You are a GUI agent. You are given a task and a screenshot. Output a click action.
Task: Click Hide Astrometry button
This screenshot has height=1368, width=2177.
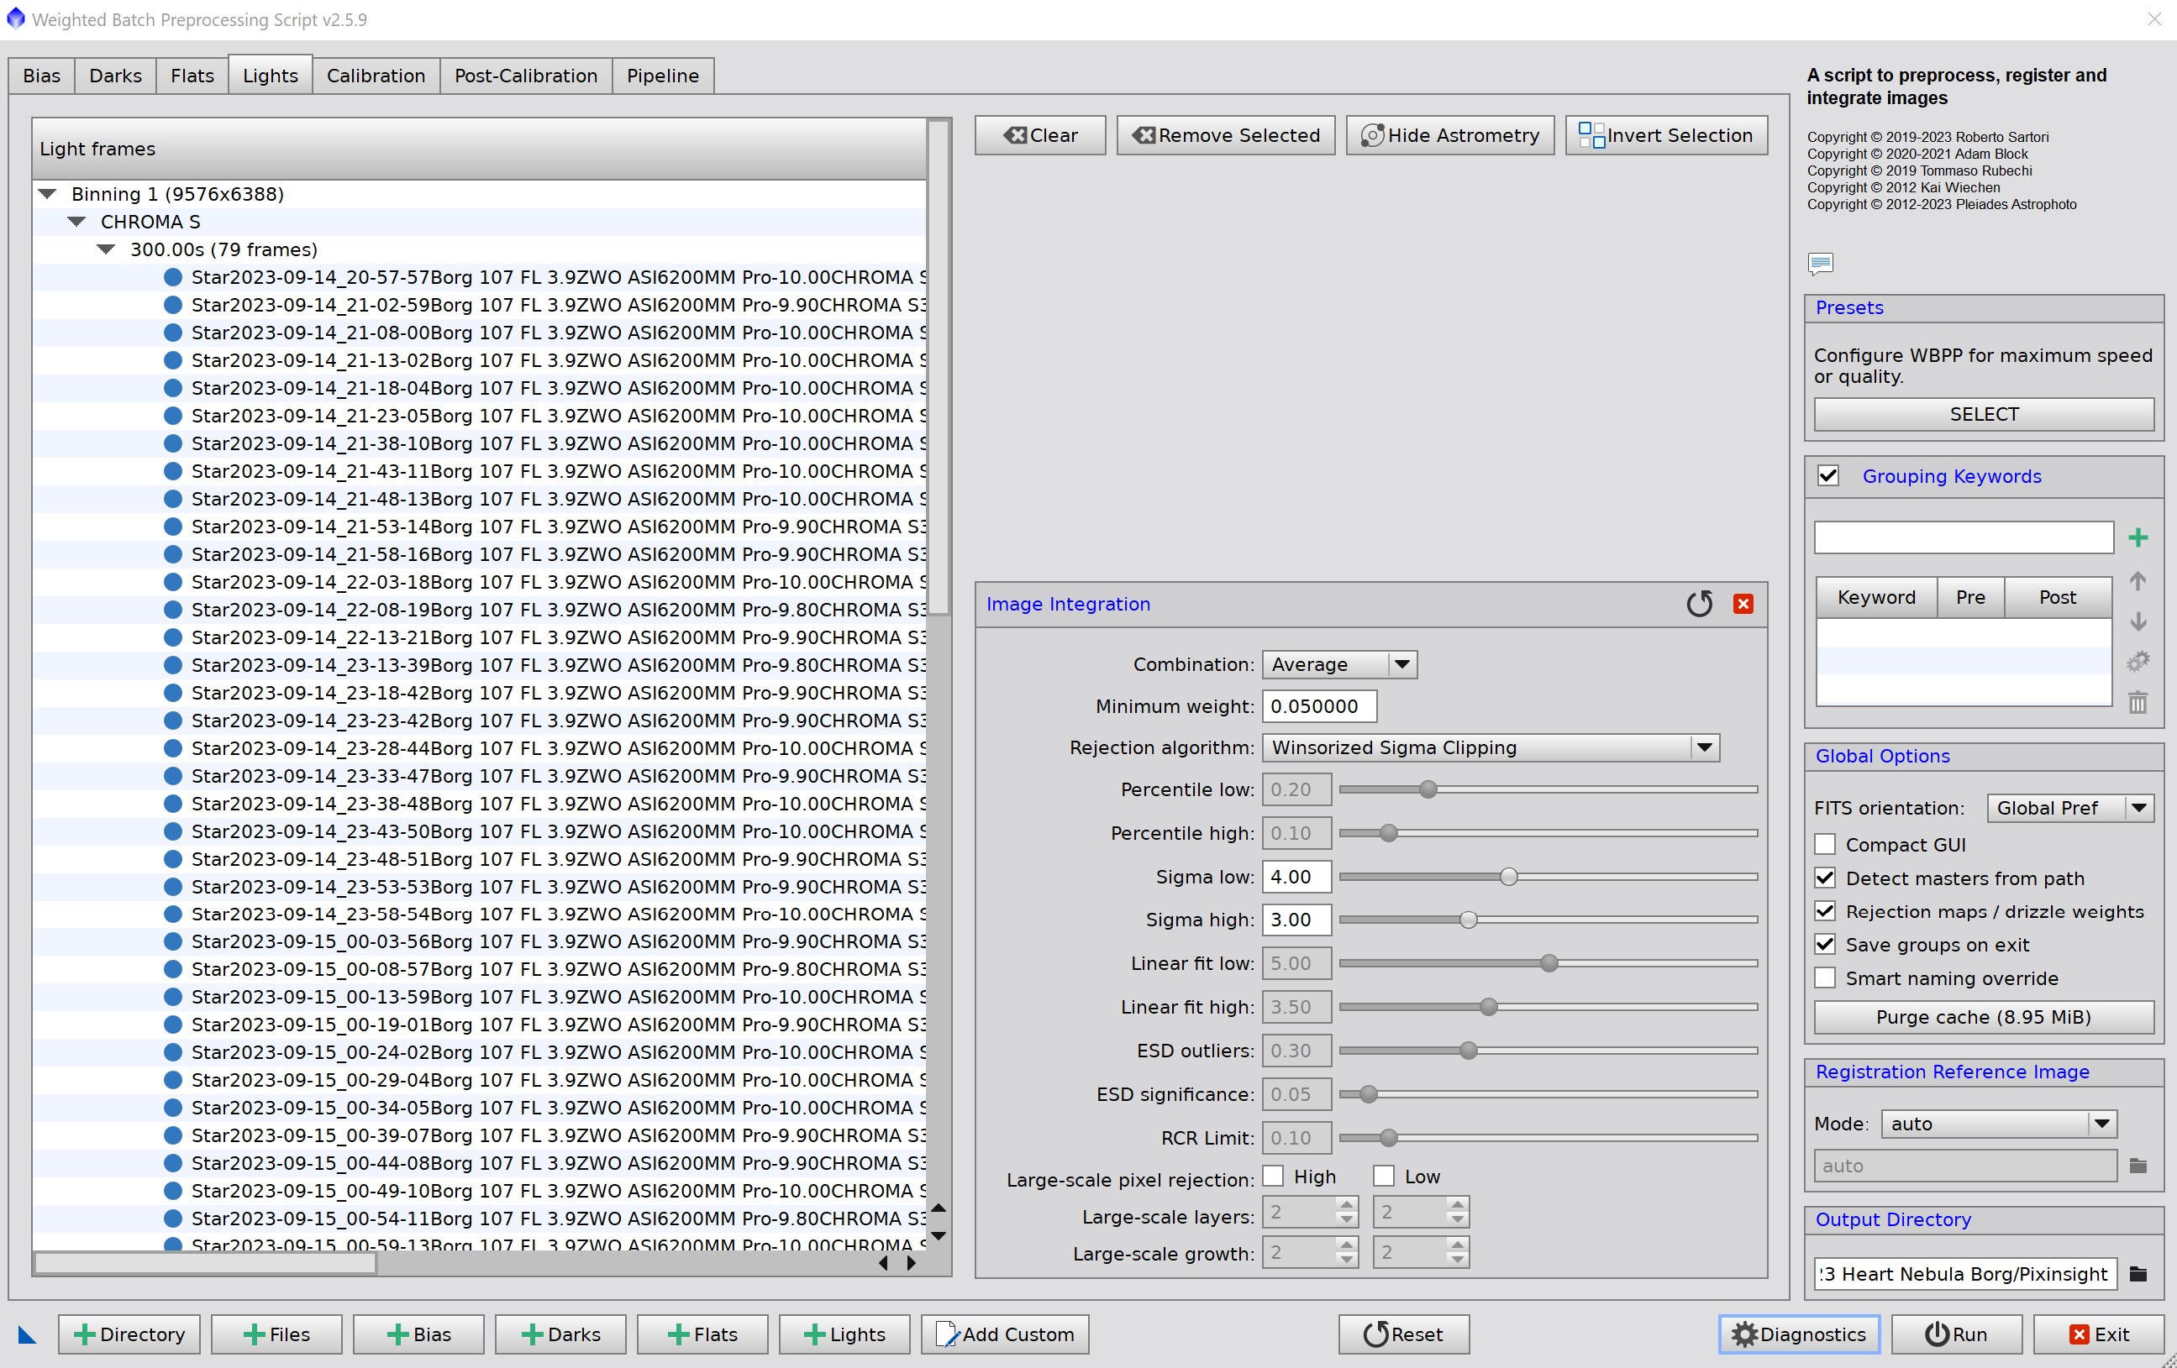click(1449, 135)
